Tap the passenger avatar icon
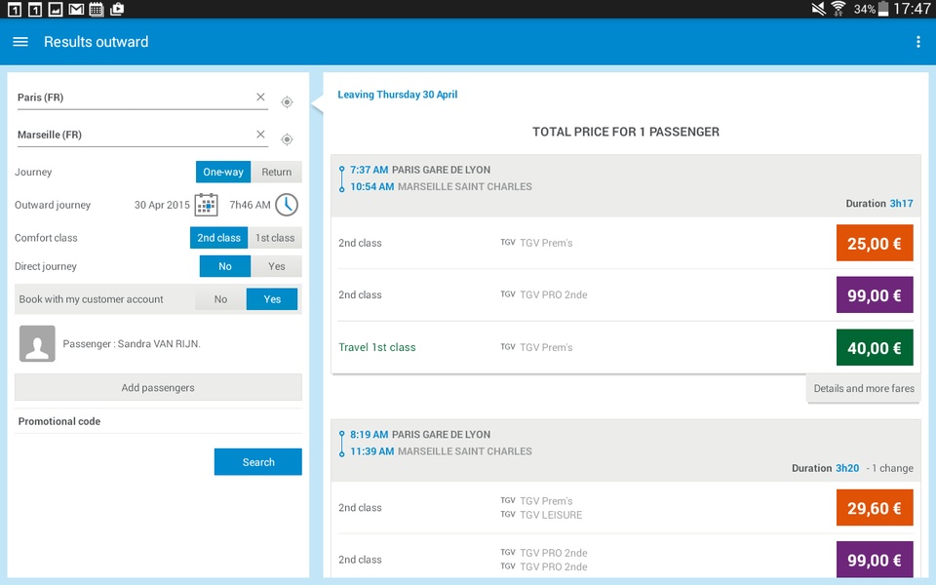 click(x=37, y=343)
